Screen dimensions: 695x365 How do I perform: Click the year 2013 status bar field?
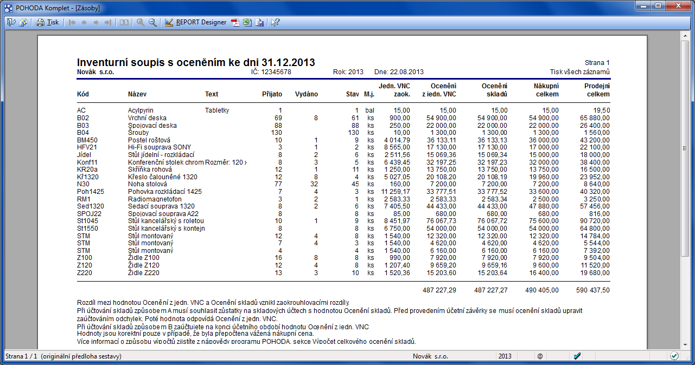click(505, 356)
